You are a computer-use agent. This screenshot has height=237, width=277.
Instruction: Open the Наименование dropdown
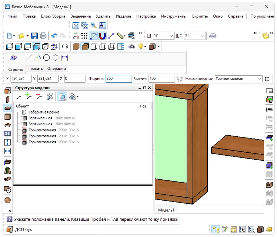[x=259, y=79]
